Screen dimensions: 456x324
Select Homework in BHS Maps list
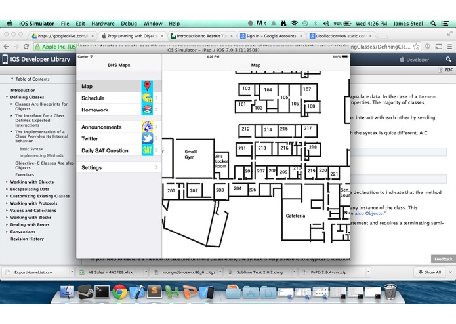coord(119,110)
